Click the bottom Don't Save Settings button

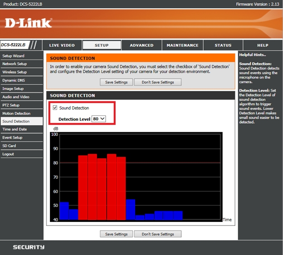157,234
